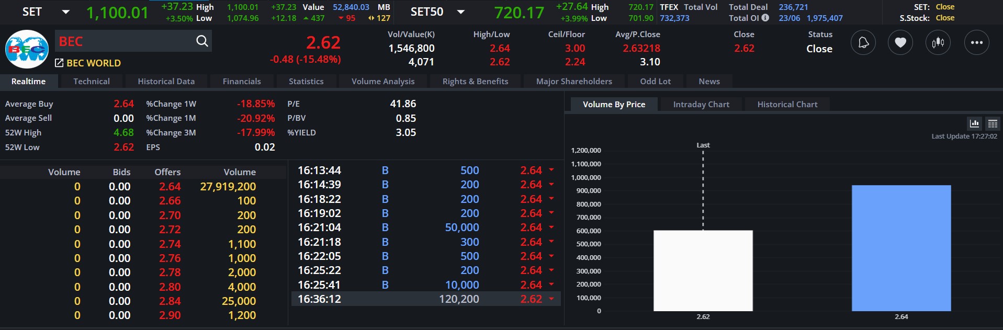Click the blue 2.64 volume bar
This screenshot has width=1003, height=330.
pos(901,248)
